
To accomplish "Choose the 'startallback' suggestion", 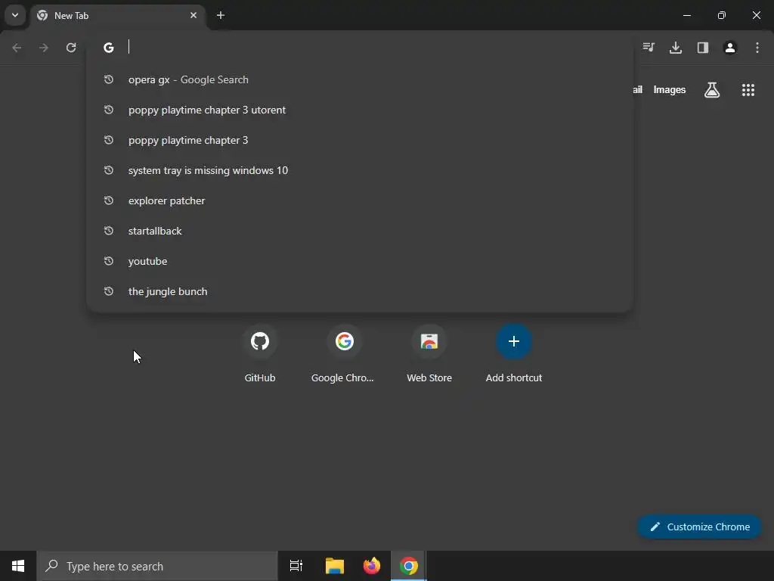I will (360, 231).
